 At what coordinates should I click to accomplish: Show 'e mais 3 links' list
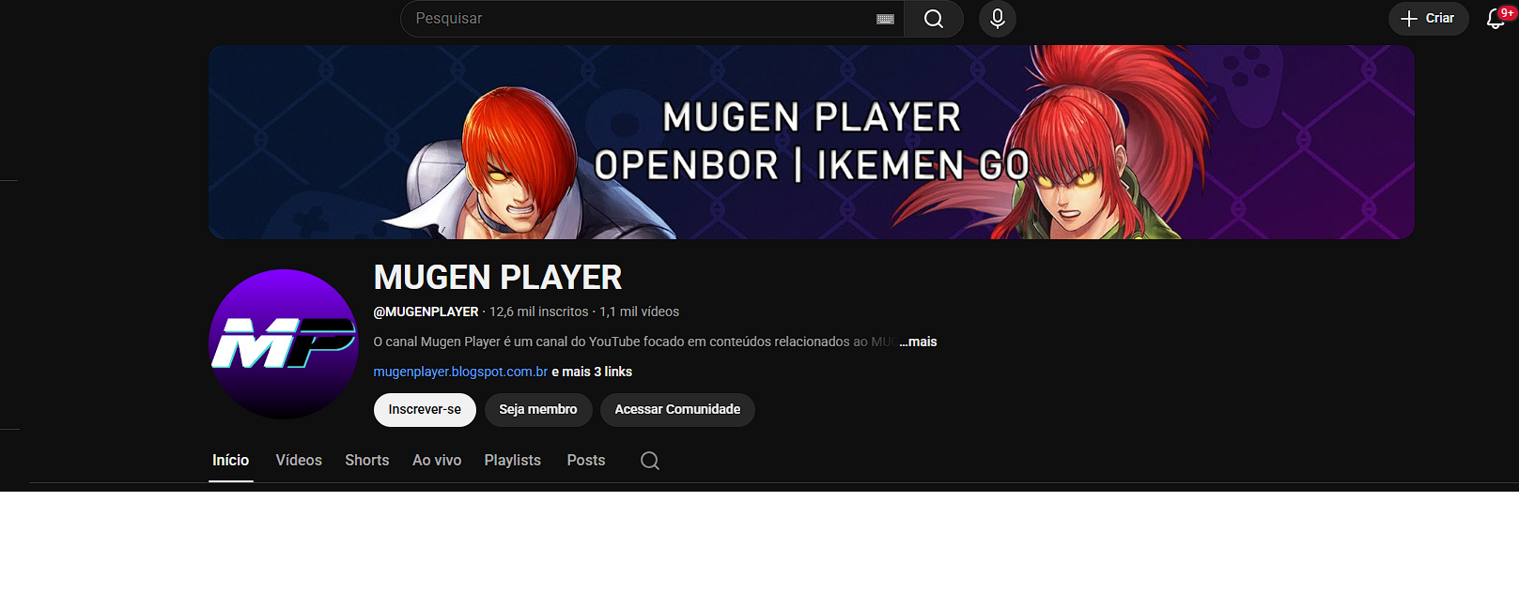(592, 372)
